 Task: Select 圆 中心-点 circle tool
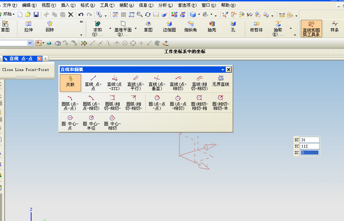point(70,122)
